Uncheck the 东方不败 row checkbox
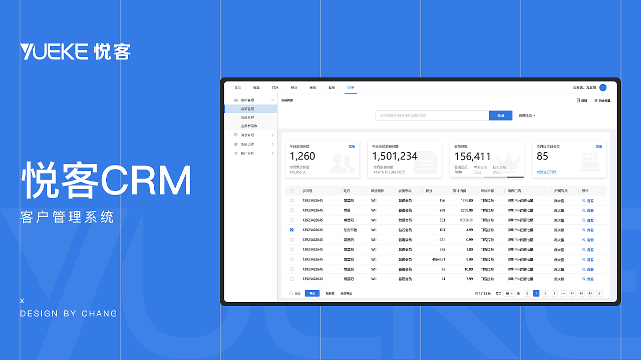 click(292, 230)
